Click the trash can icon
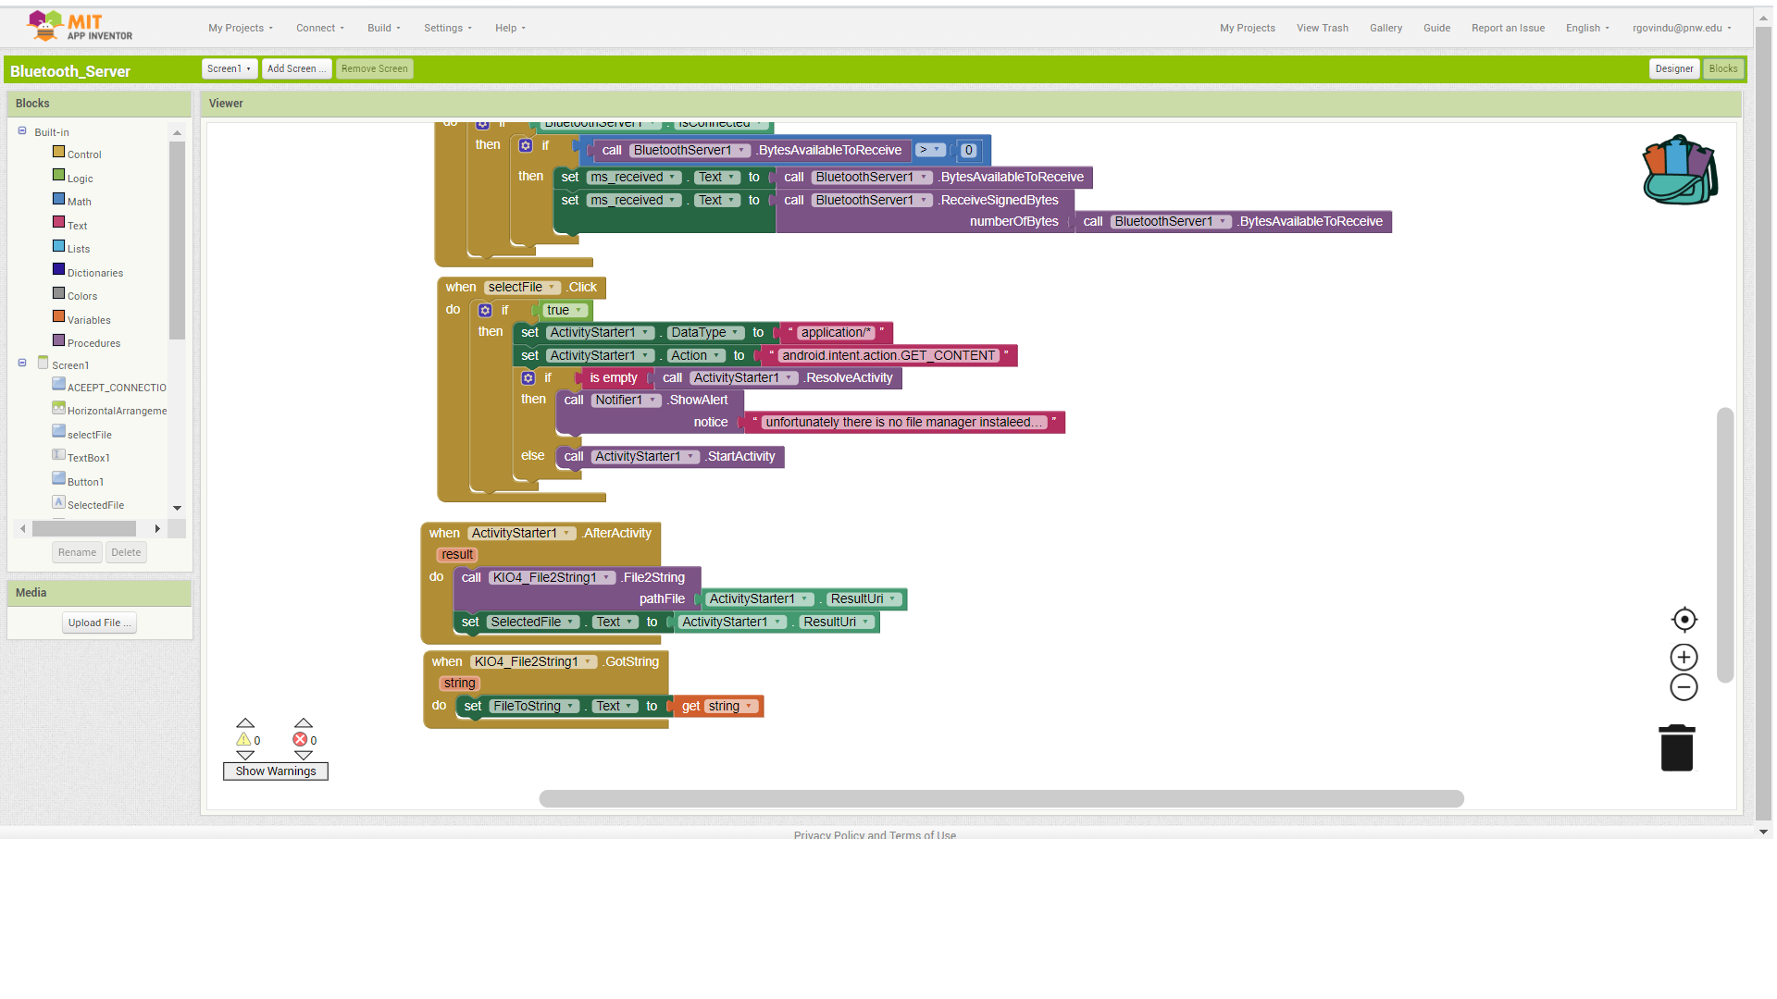The image size is (1777, 999). point(1676,747)
